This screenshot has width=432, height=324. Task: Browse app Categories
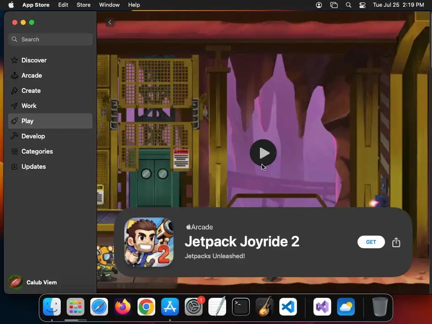50,151
